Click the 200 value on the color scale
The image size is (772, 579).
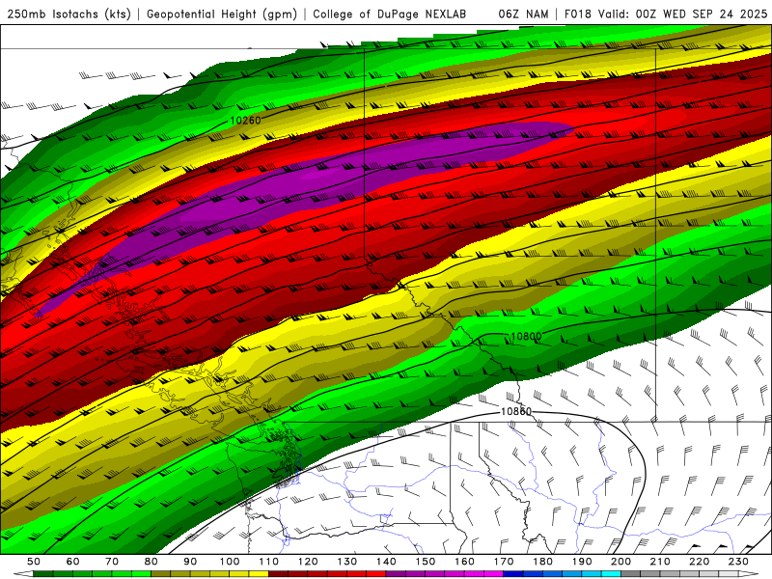tap(620, 562)
